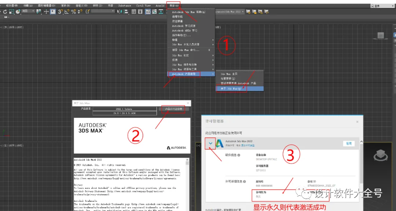This screenshot has width=396, height=211.
Task: Expand the 3ds Max 社区 submenu
Action: 191,55
